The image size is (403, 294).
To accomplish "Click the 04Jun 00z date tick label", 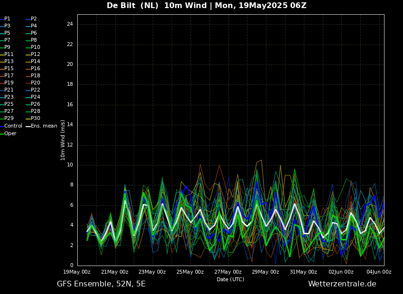I will [378, 272].
